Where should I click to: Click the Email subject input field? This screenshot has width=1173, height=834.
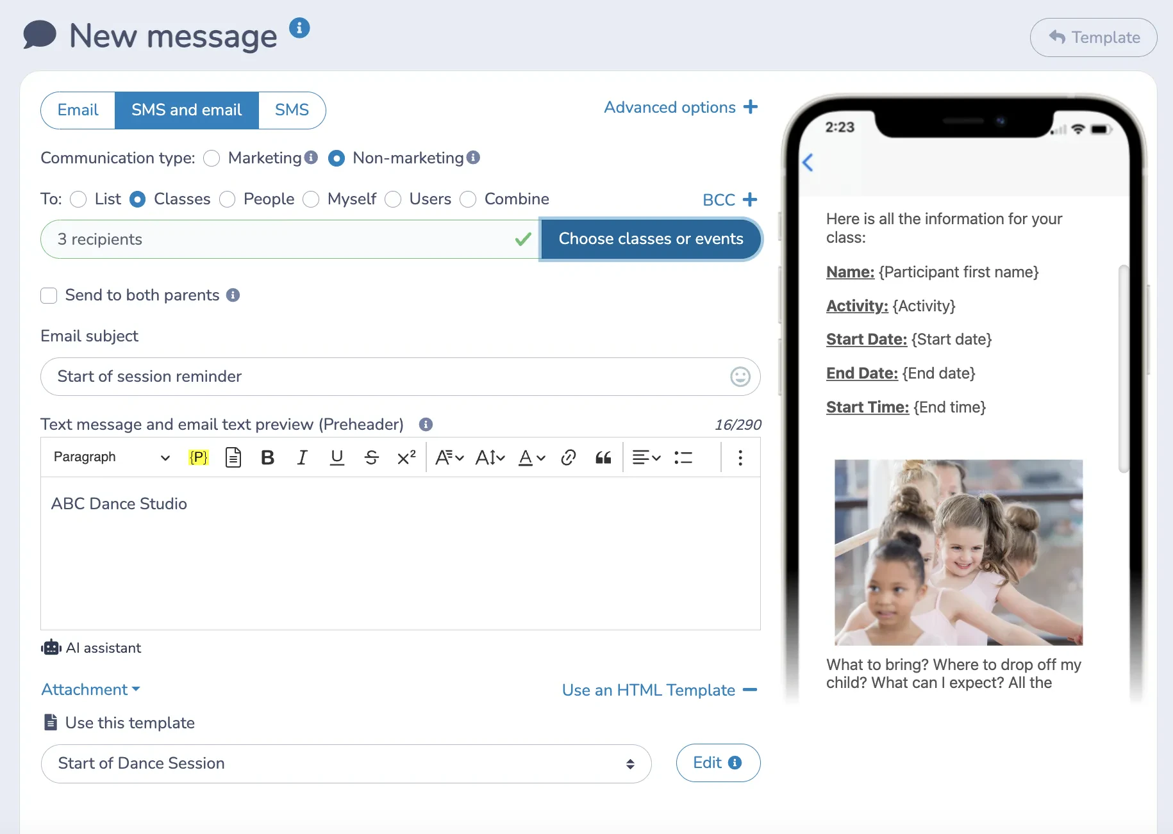pos(401,377)
